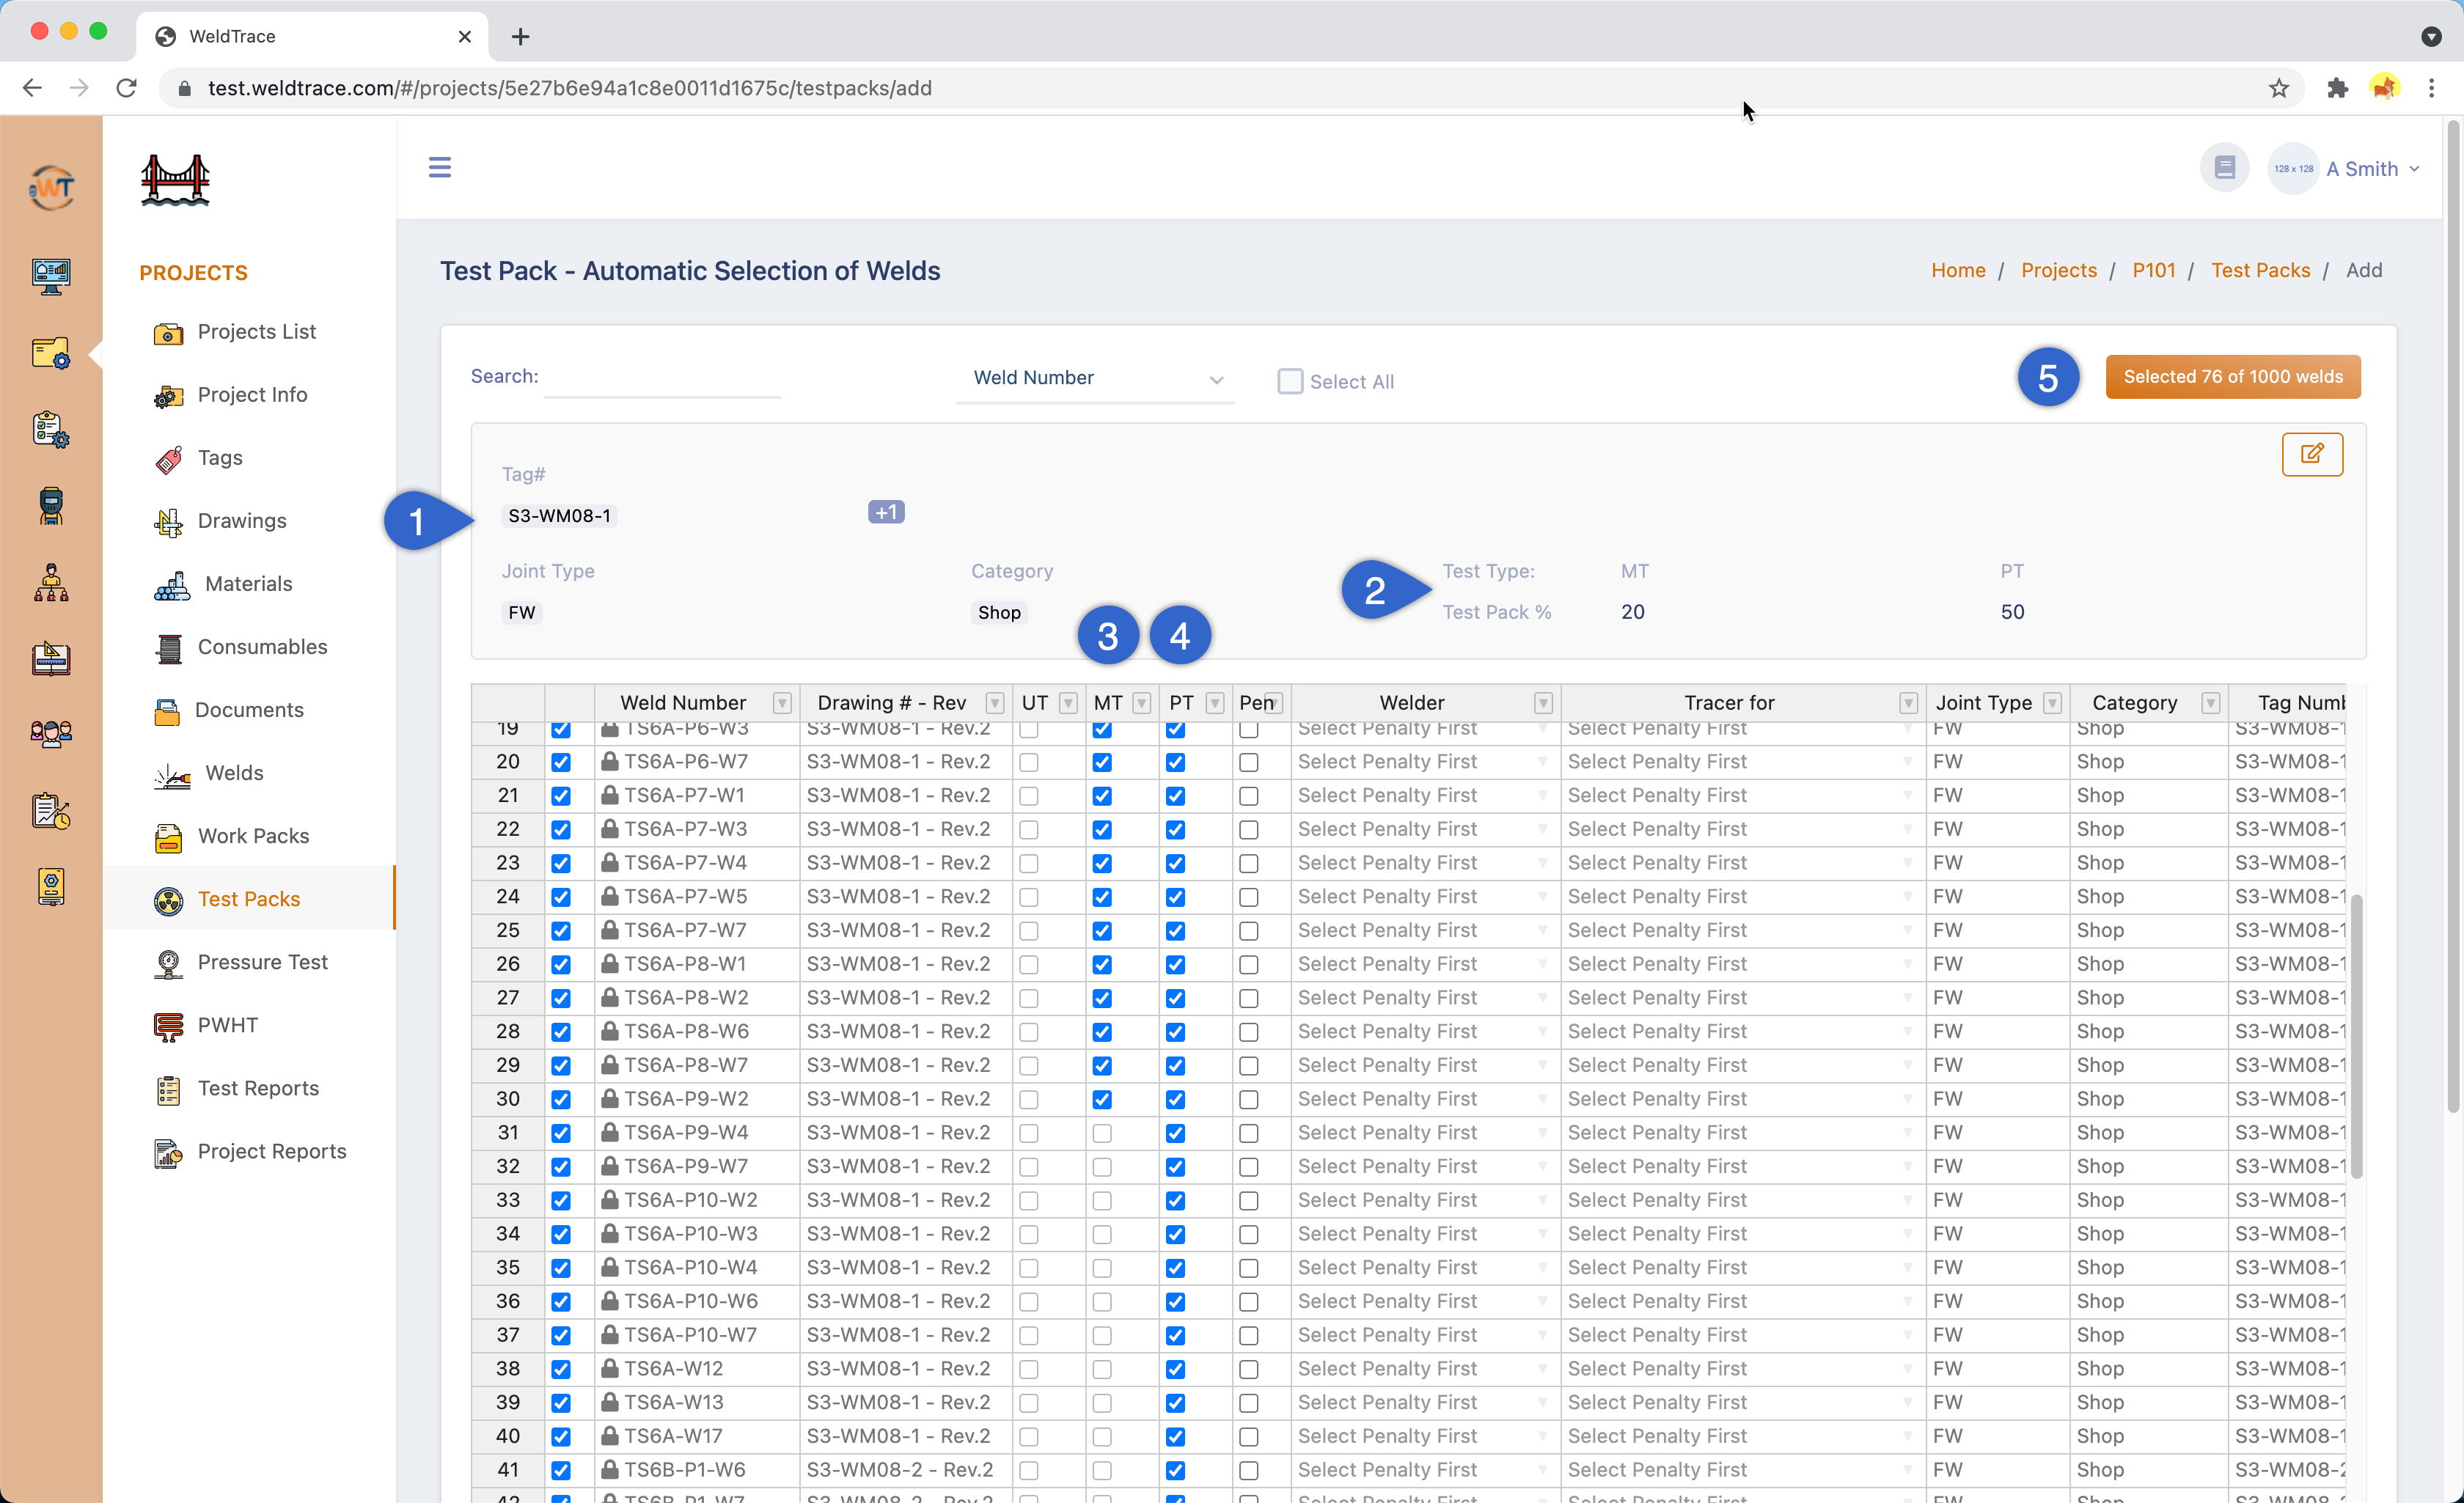Uncheck row 35 selection checkbox
Image resolution: width=2464 pixels, height=1503 pixels.
[561, 1268]
